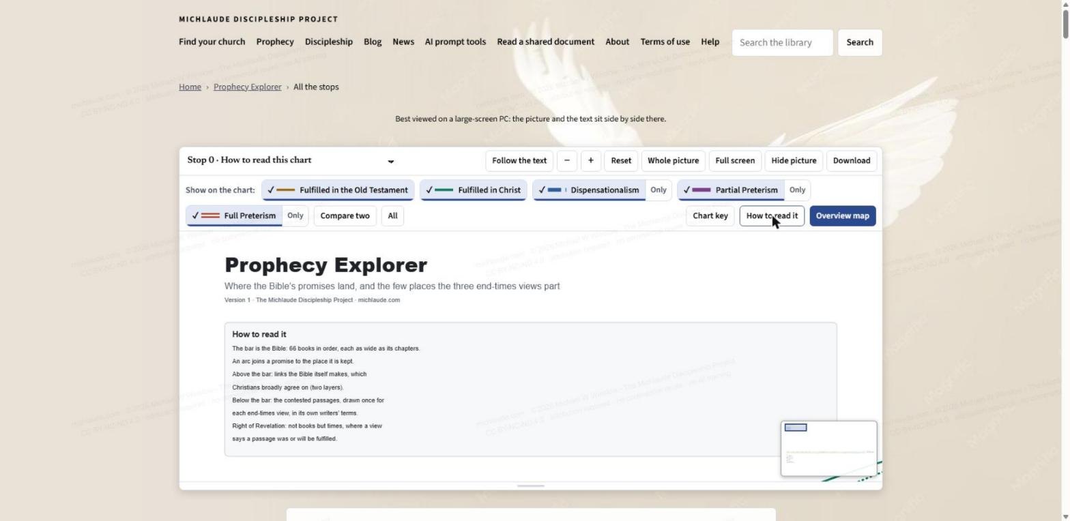1070x521 pixels.
Task: Toggle the Dispensationalism layer
Action: click(x=590, y=190)
